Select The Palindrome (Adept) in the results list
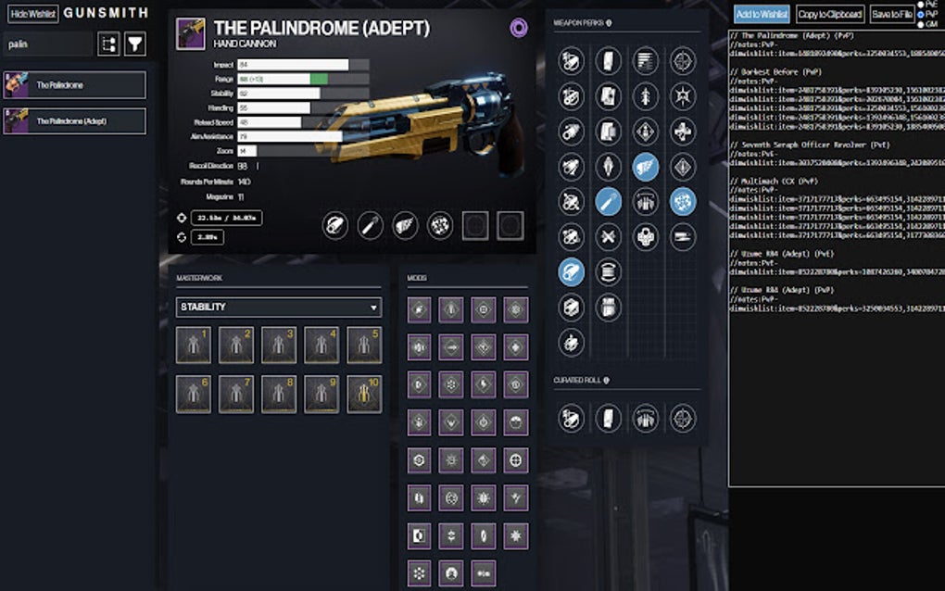Image resolution: width=945 pixels, height=591 pixels. pyautogui.click(x=75, y=121)
